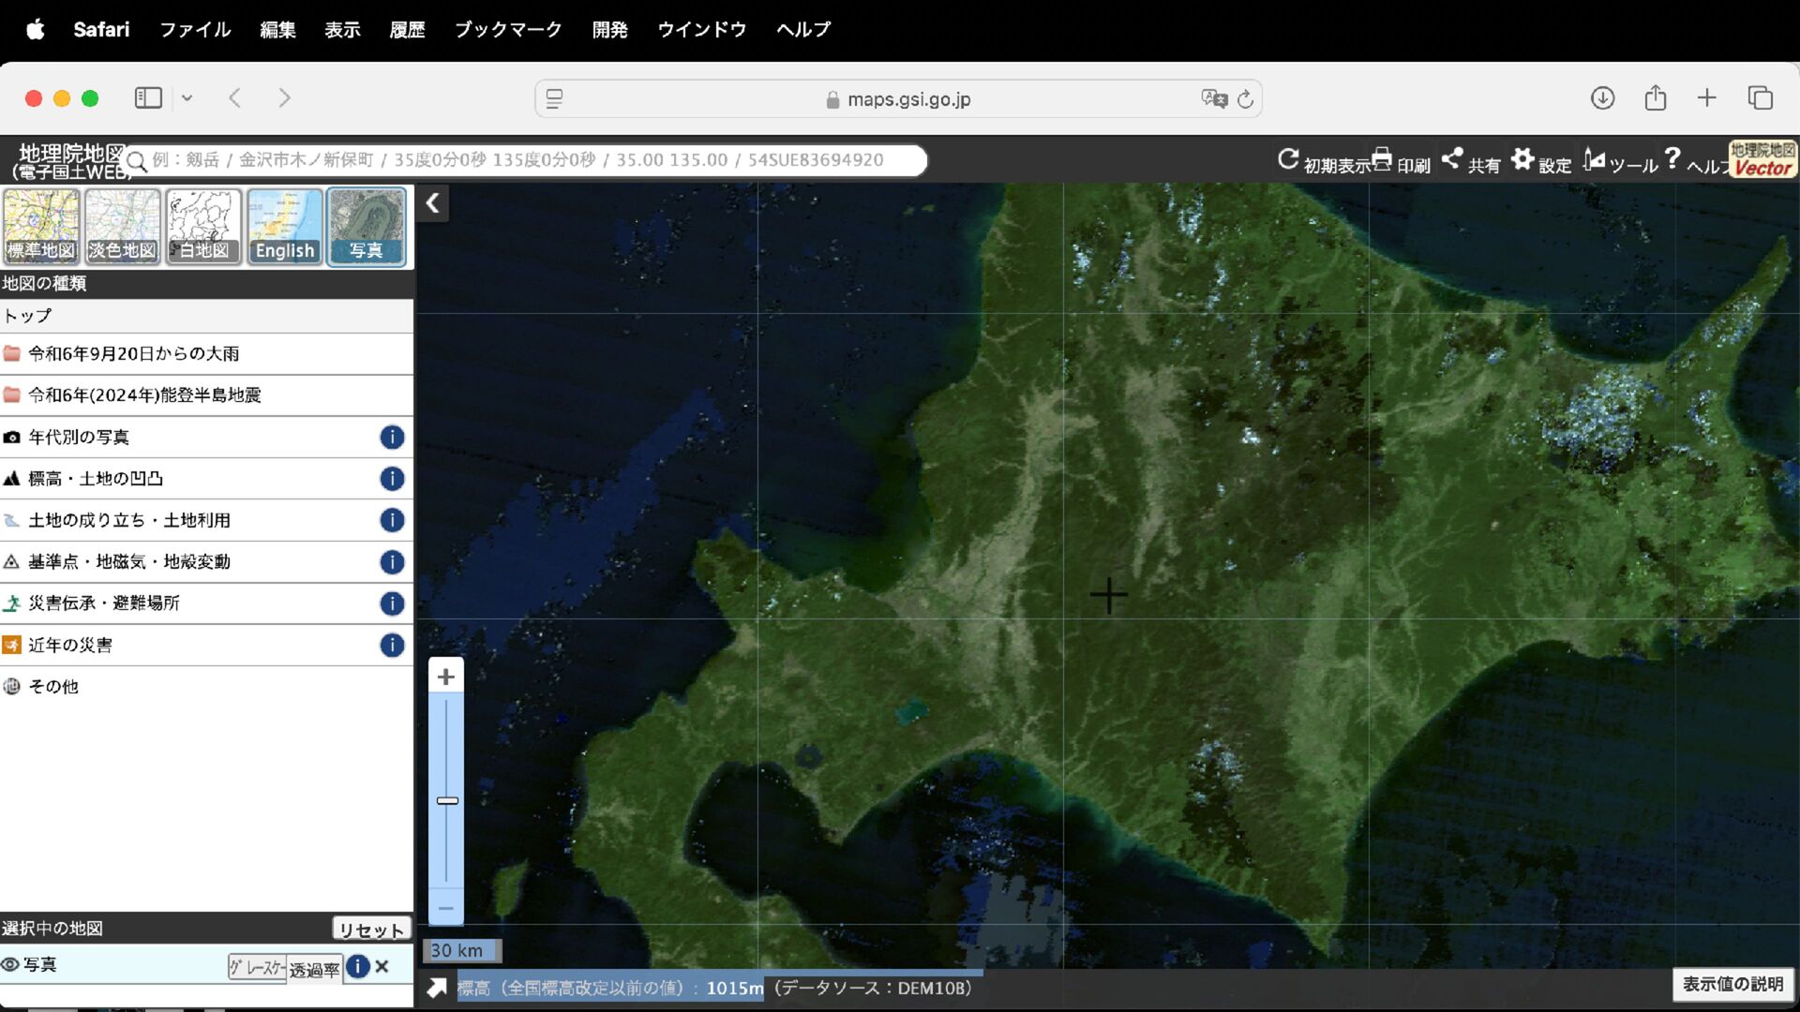Switch to 標準地図 standard map
The width and height of the screenshot is (1800, 1012).
[41, 226]
